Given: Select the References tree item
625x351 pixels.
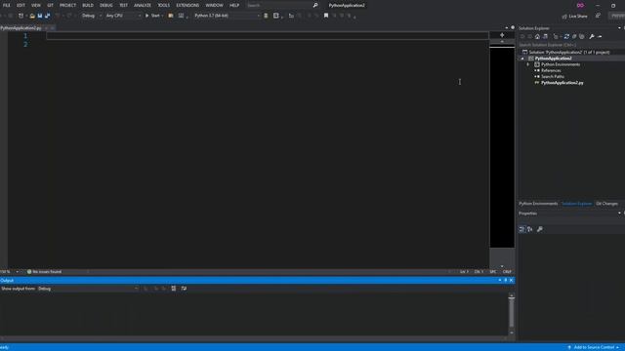Looking at the screenshot, I should [551, 70].
